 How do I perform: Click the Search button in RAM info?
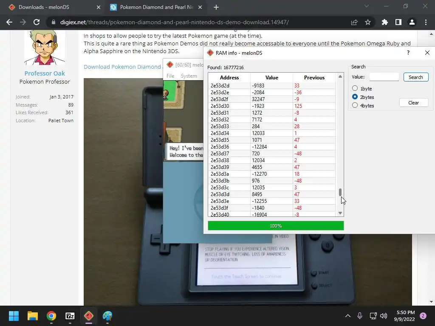click(x=415, y=77)
